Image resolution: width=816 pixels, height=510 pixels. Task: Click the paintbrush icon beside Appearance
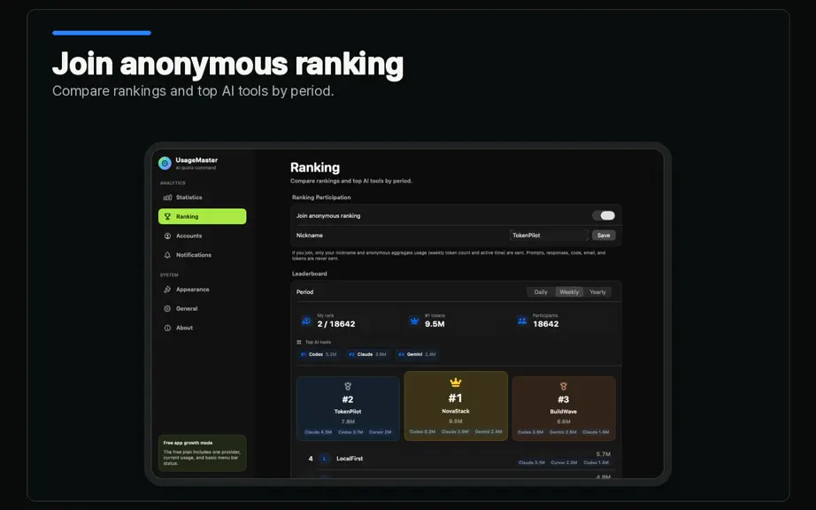(167, 290)
